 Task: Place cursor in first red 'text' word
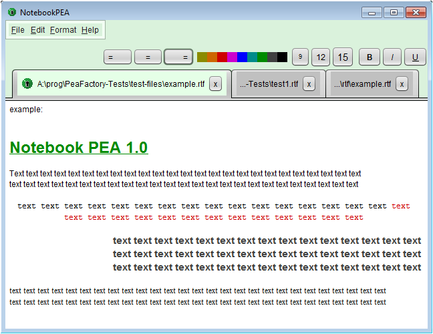tap(401, 206)
